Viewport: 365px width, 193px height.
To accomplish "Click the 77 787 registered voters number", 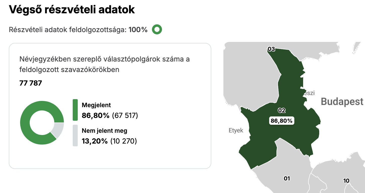I will (30, 83).
